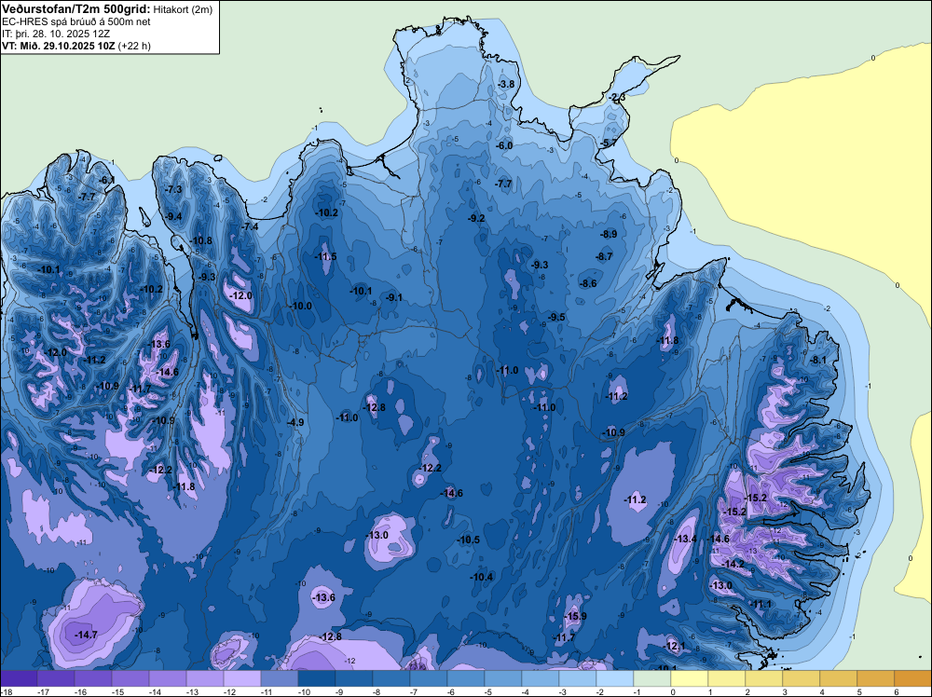This screenshot has width=932, height=697.
Task: Click the legend scale label "5"
Action: pyautogui.click(x=859, y=691)
